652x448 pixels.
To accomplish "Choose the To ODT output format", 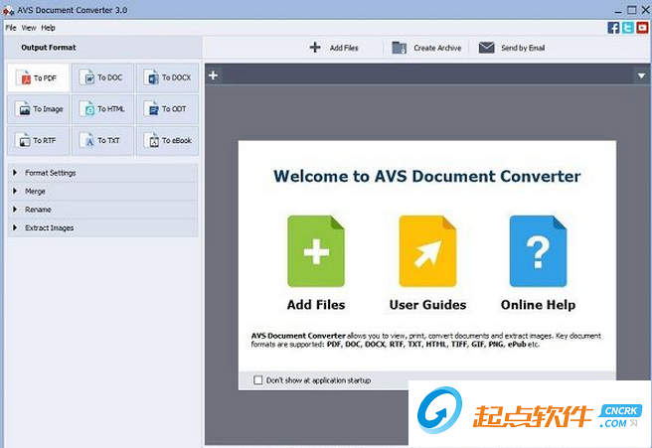I will (167, 109).
